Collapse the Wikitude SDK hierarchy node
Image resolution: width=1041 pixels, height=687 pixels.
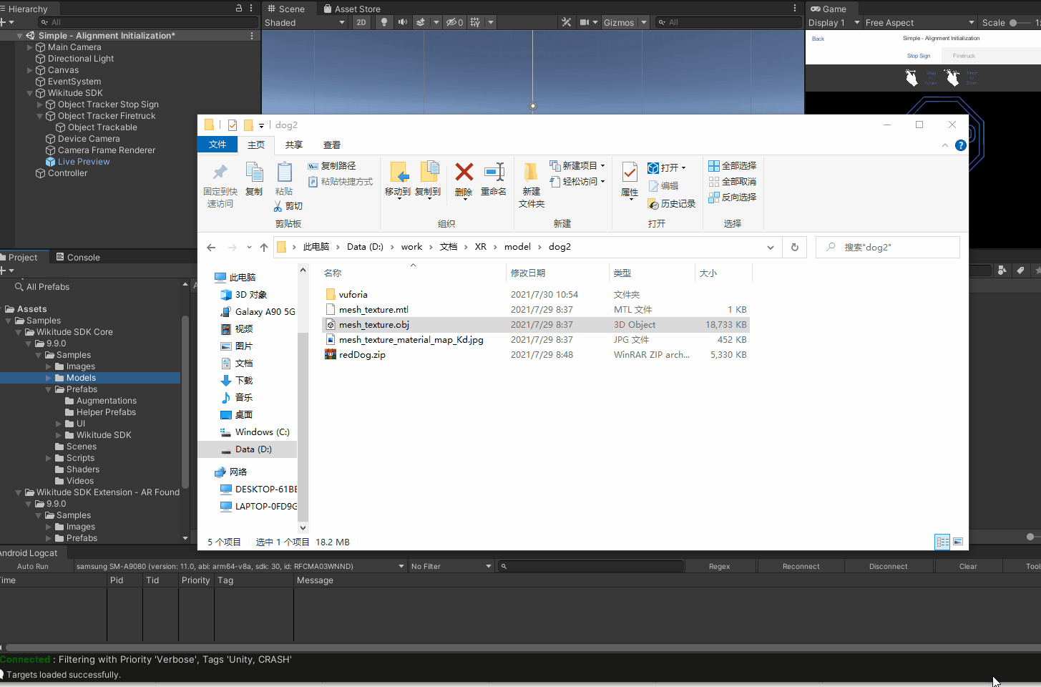30,93
